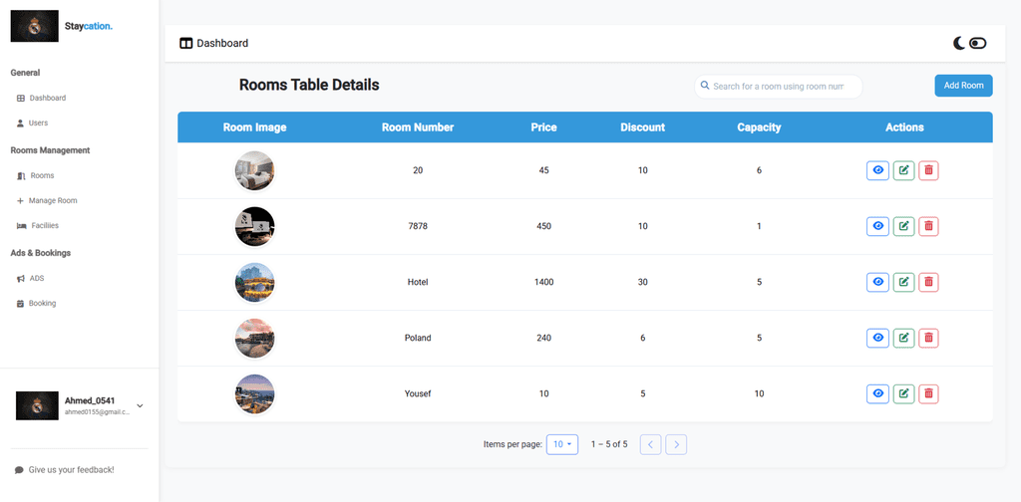Expand the Ahmed_0541 profile menu
The image size is (1021, 502).
pyautogui.click(x=140, y=405)
